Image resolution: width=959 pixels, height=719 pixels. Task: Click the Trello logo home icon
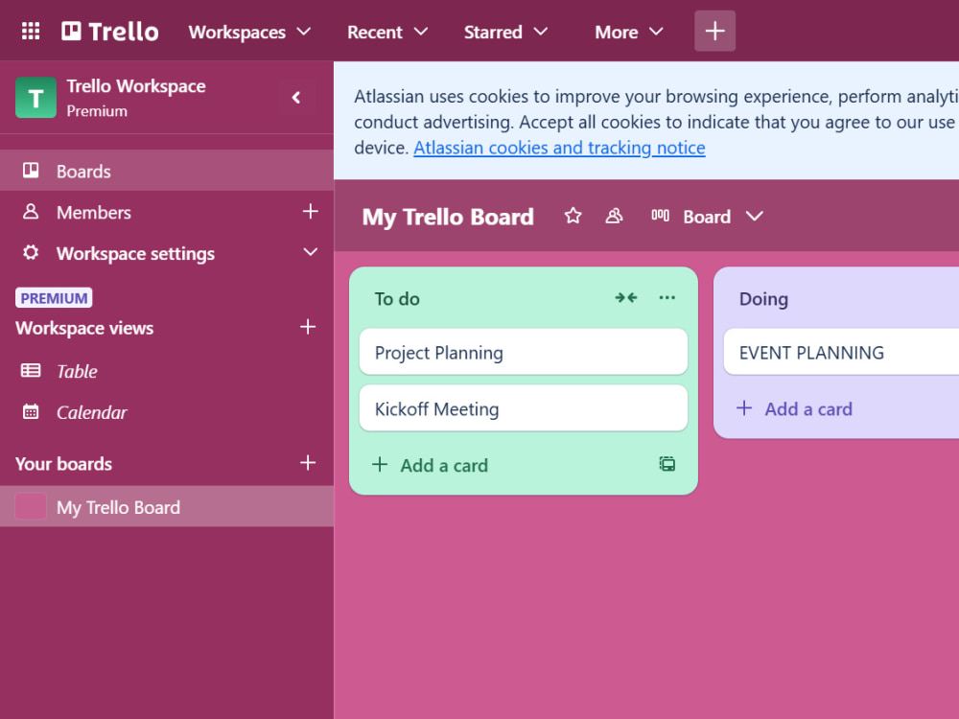[x=110, y=32]
